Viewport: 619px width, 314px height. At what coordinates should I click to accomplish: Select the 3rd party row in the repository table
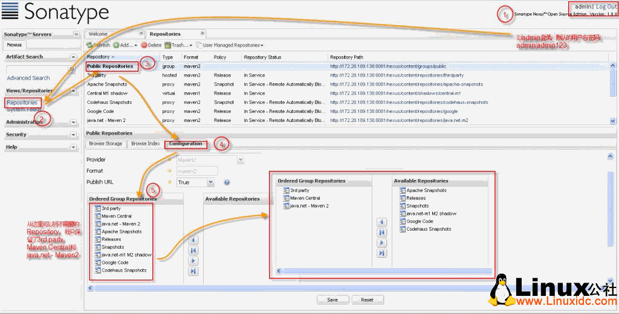click(x=348, y=75)
